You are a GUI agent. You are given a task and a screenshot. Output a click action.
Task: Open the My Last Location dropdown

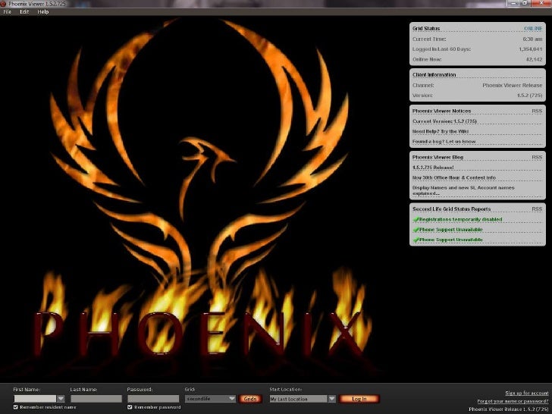point(299,399)
